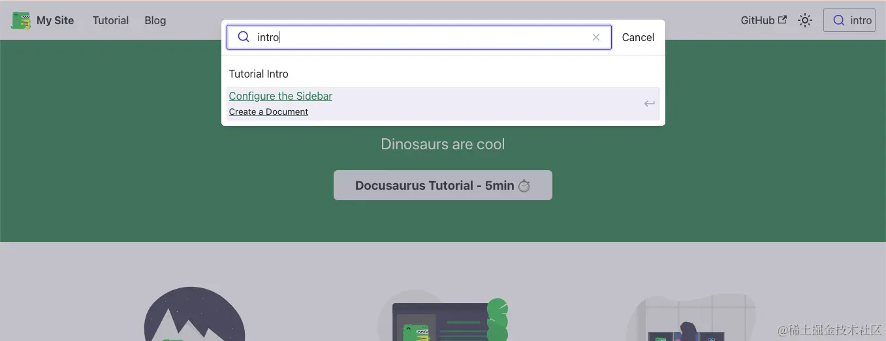Viewport: 886px width, 341px height.
Task: Select the Dinosaurs are cool tagline
Action: [x=443, y=144]
